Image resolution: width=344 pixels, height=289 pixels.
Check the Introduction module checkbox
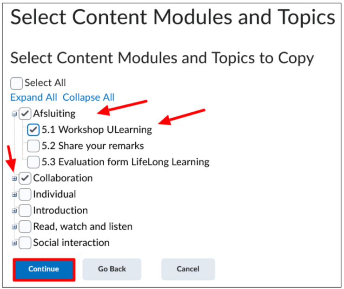click(x=25, y=211)
